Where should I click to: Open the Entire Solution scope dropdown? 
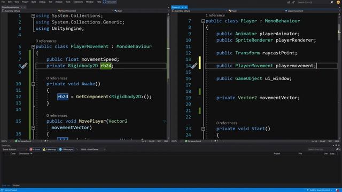point(14,149)
